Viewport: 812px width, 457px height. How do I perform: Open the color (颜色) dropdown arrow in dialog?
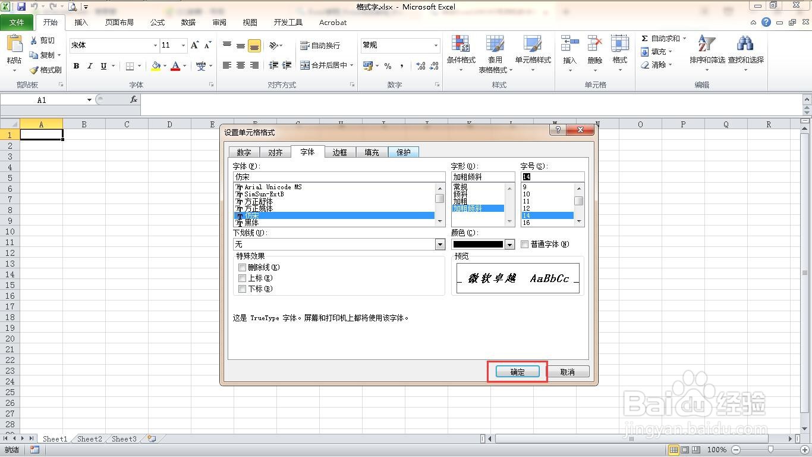tap(509, 244)
